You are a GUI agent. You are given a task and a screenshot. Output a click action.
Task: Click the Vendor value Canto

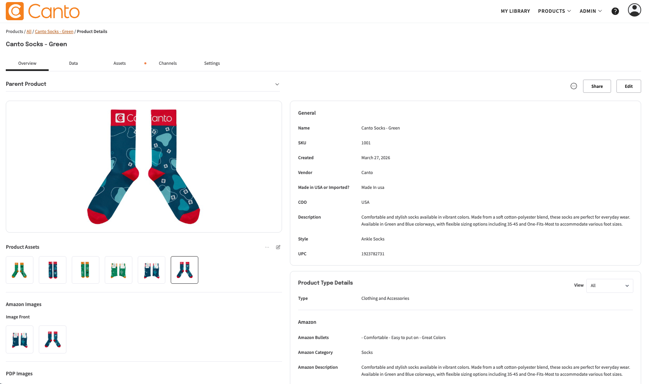click(x=367, y=172)
